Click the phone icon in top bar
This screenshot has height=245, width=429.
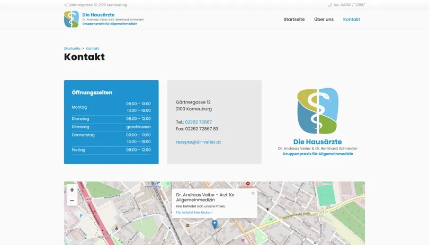pos(330,5)
